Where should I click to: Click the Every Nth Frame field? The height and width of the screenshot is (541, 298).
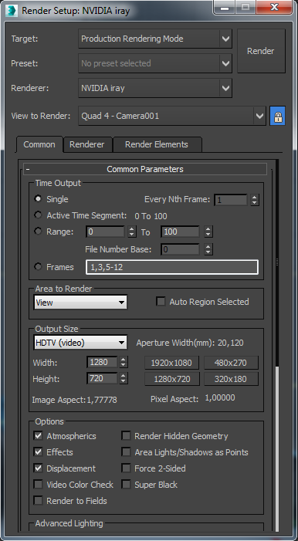click(231, 199)
